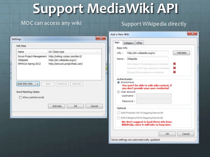Select the SMWCon Spring 2012 row
Viewport: 210px width, 157px height.
click(59, 64)
